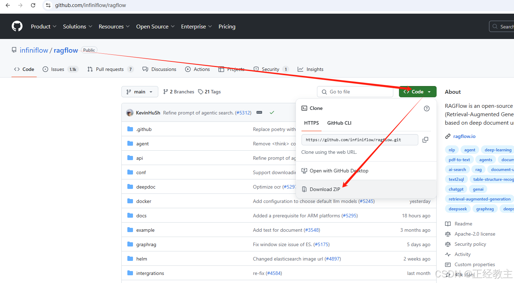
Task: Switch to the Code tab
Action: coord(24,69)
